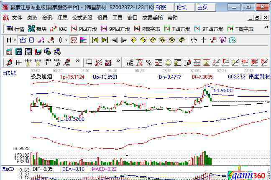Screen dimensions: 271x180
Task: Step chart backward with left arrow
Action: coord(115,40)
